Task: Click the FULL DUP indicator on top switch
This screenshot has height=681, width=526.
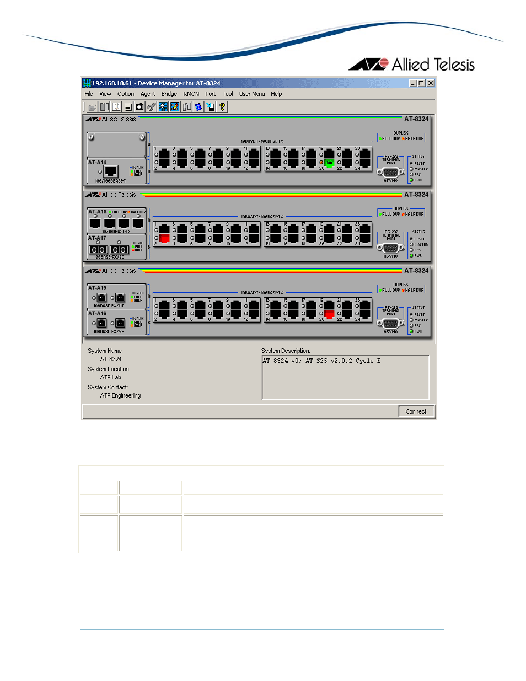Action: 389,138
